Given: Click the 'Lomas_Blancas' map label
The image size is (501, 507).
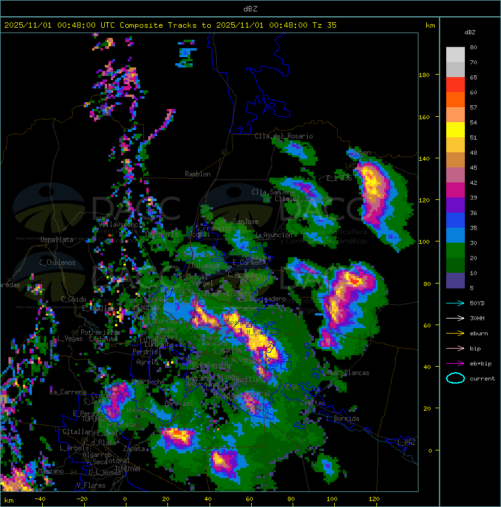Looking at the screenshot, I should click(346, 373).
